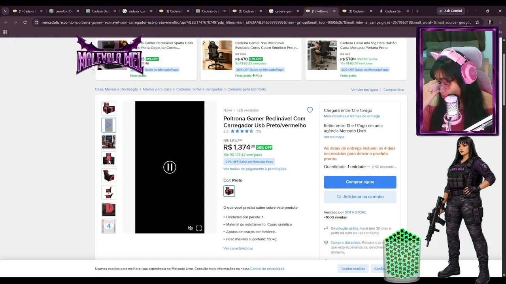The height and width of the screenshot is (284, 506).
Task: Open Central de privacidade link
Action: click(268, 269)
